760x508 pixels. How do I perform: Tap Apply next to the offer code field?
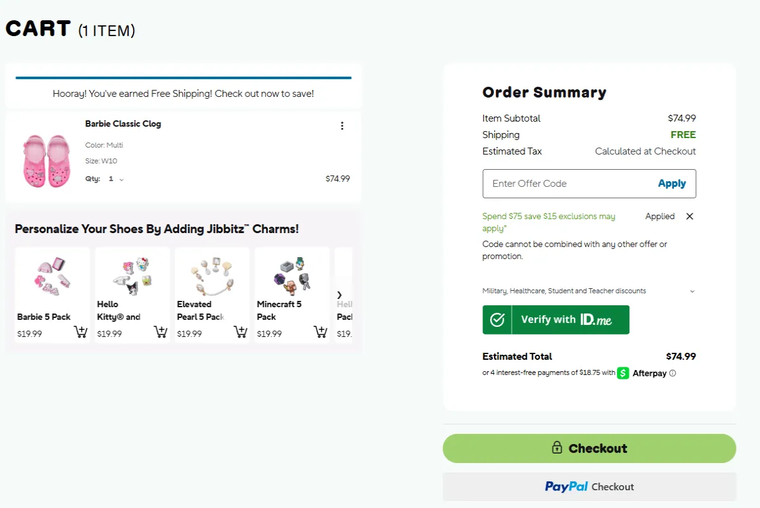(671, 183)
